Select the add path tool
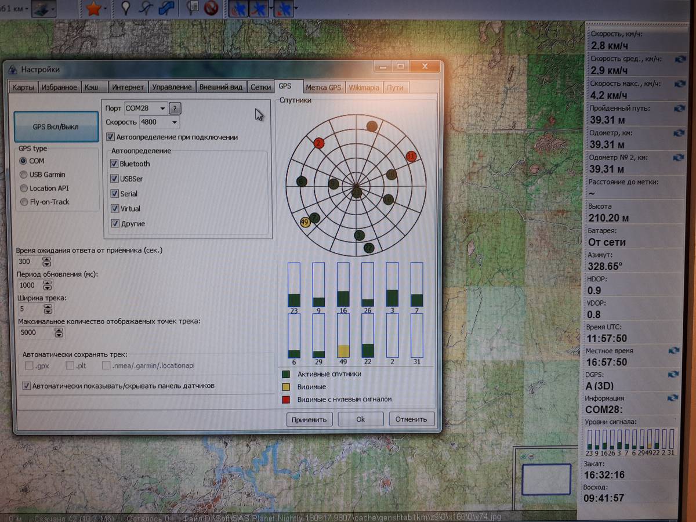The image size is (696, 522). [x=146, y=8]
